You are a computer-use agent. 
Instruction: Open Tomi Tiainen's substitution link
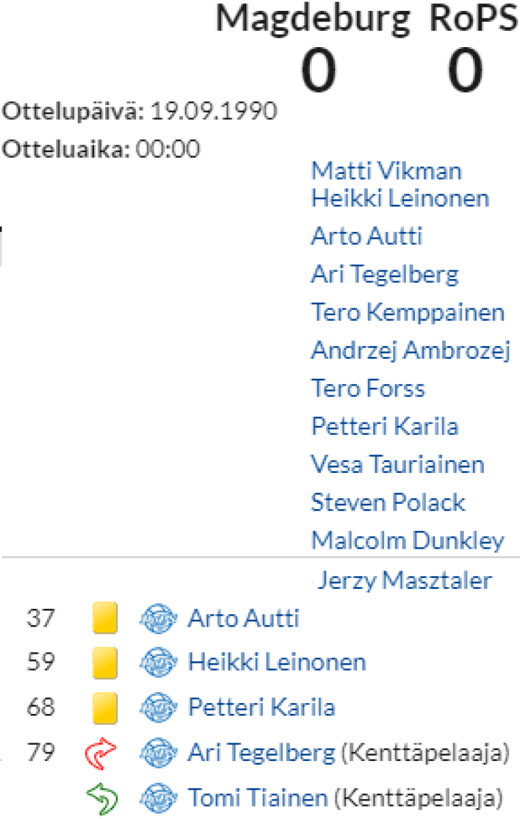click(x=257, y=796)
